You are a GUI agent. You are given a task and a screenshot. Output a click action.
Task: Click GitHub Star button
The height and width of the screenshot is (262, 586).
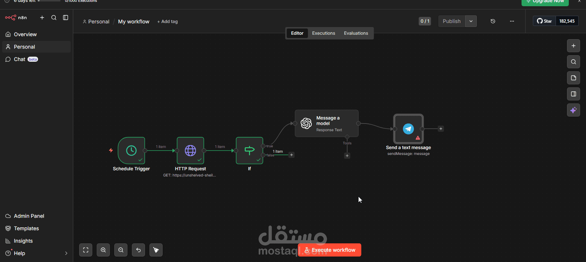pos(544,21)
